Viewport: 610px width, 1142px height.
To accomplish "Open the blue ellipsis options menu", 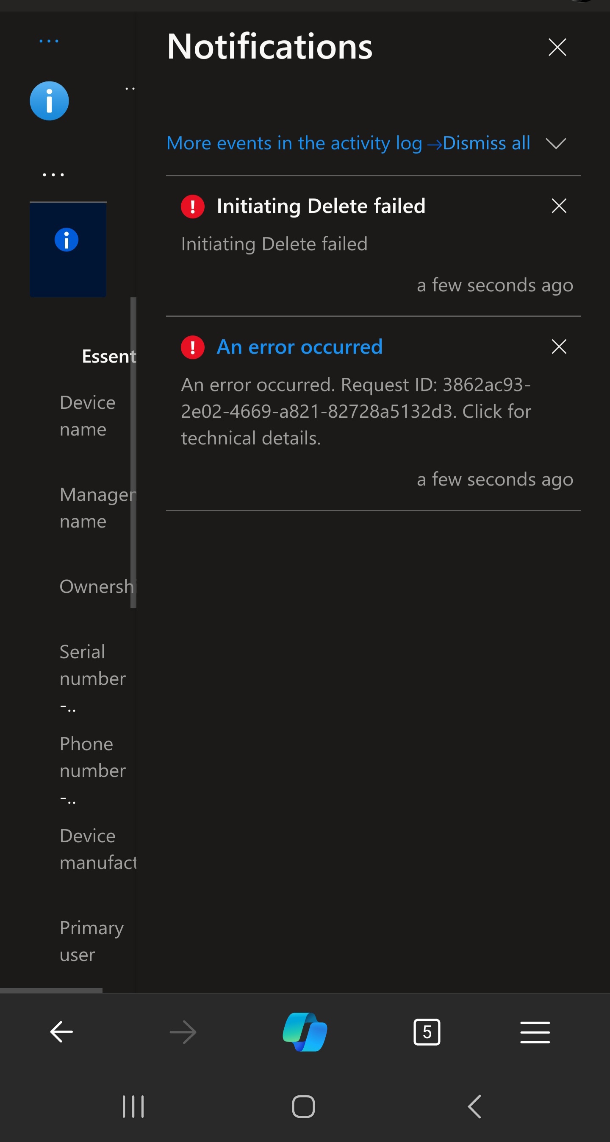I will point(49,40).
